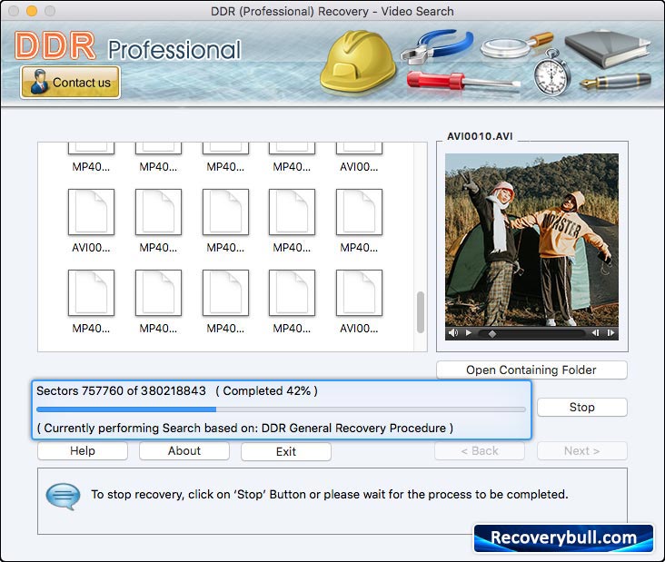This screenshot has width=665, height=562.
Task: Click the 'AVI0010.AVI' preview title label
Action: [480, 136]
